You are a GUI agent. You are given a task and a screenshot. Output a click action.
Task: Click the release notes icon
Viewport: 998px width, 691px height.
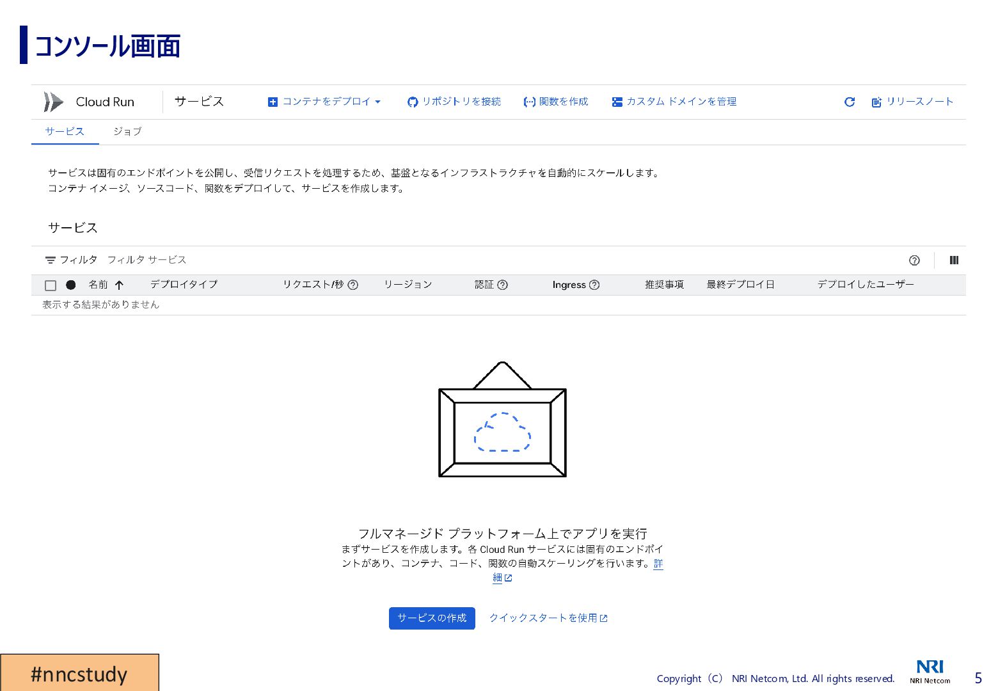[876, 102]
